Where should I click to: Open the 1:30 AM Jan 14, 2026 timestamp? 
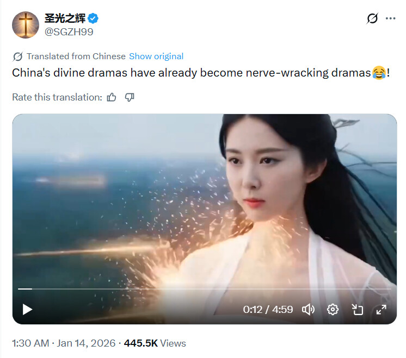[64, 343]
